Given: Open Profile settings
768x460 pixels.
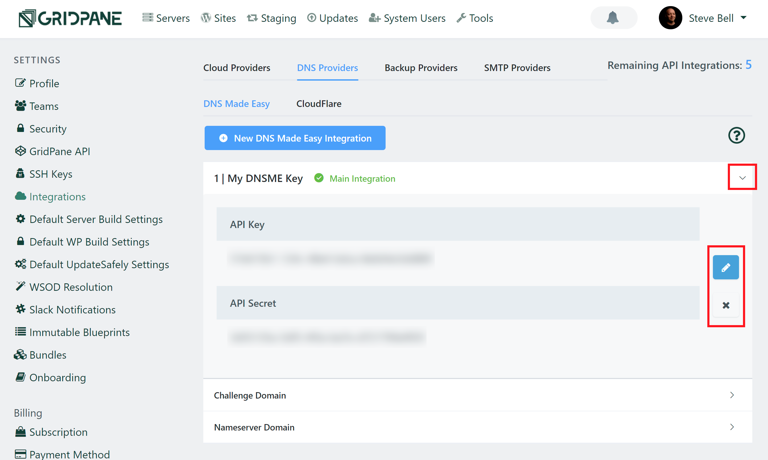Looking at the screenshot, I should 37,83.
